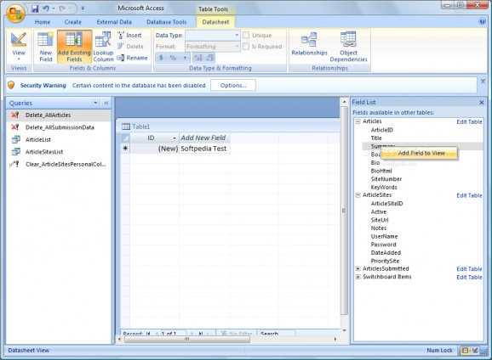Open the Relationships tool
The image size is (492, 360).
tap(309, 44)
